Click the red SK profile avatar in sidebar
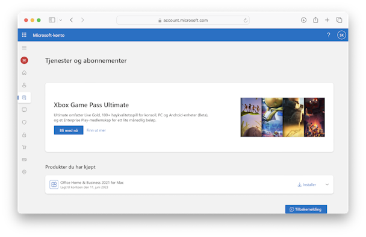366x237 pixels. 24,60
